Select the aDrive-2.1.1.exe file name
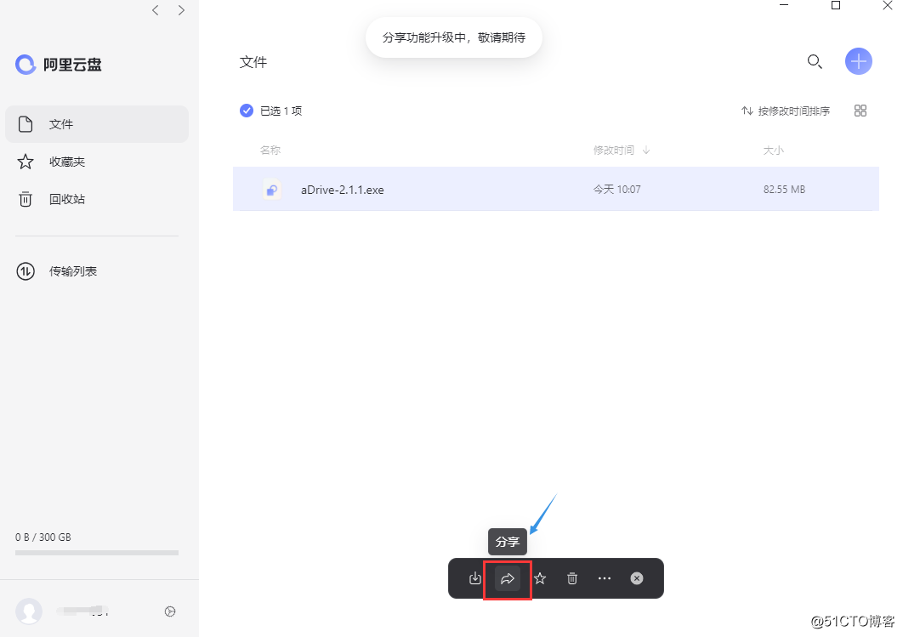The width and height of the screenshot is (903, 637). pos(342,190)
